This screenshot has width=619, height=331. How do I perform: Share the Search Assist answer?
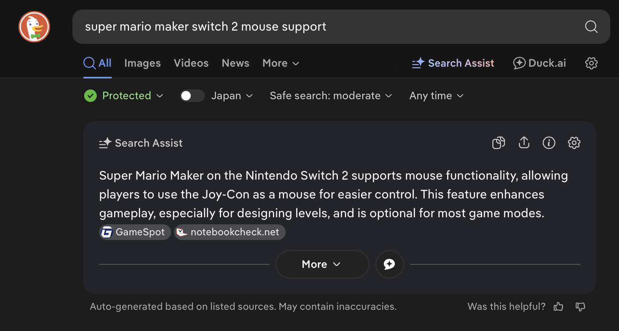(x=524, y=143)
